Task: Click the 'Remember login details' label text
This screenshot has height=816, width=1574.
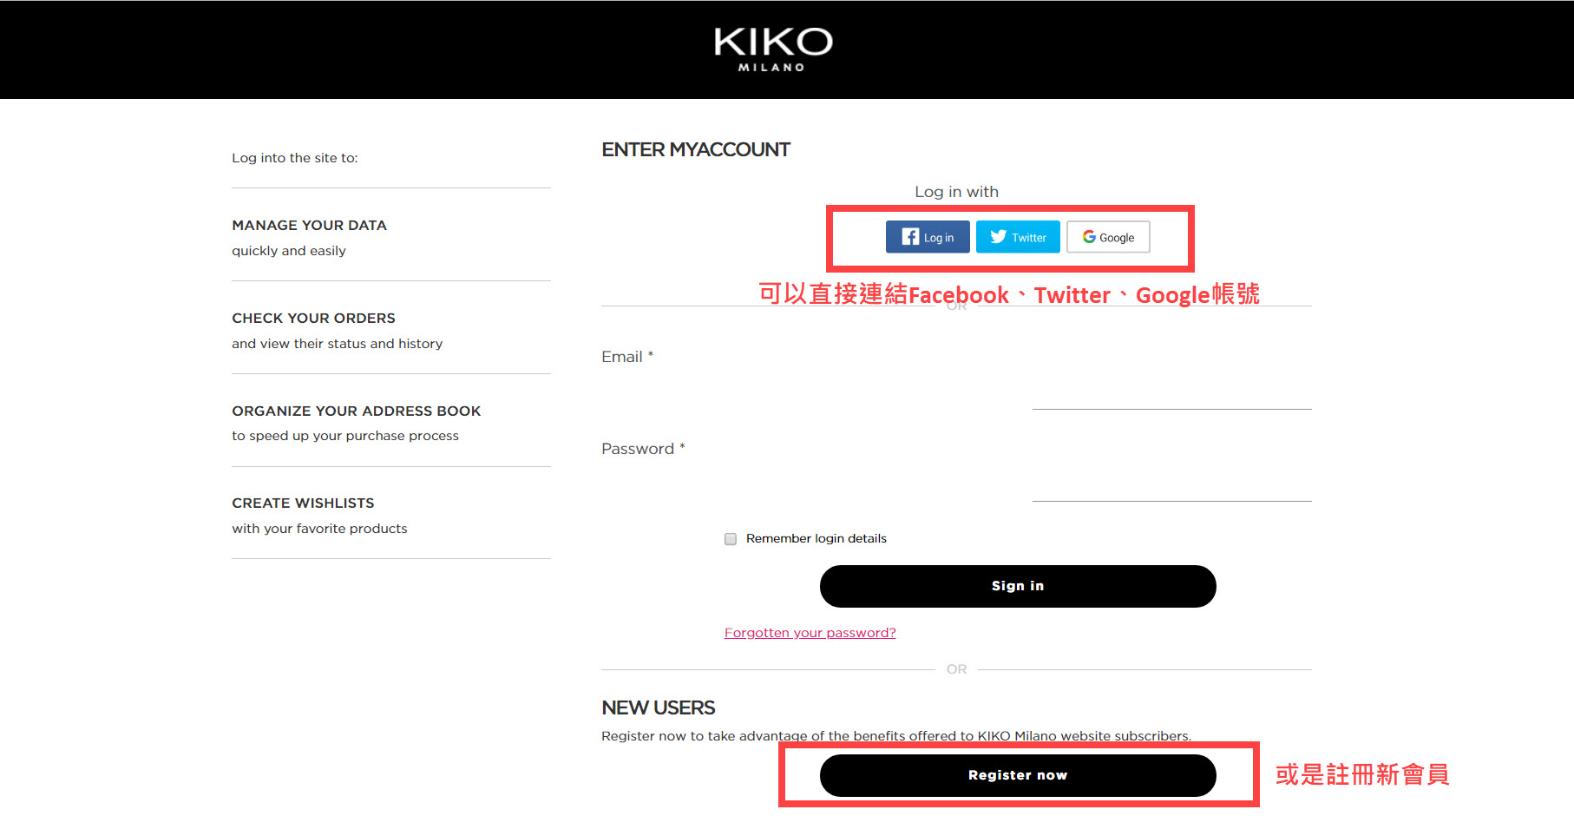Action: [816, 539]
